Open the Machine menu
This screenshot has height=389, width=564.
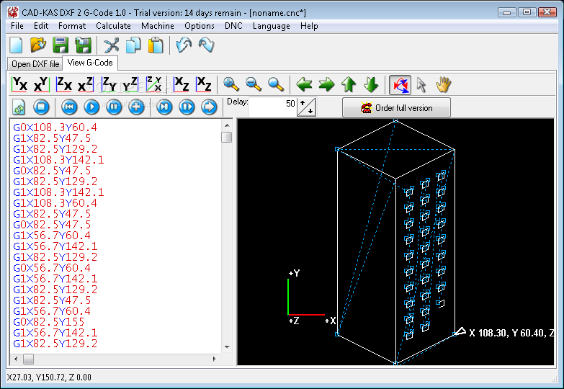point(158,26)
